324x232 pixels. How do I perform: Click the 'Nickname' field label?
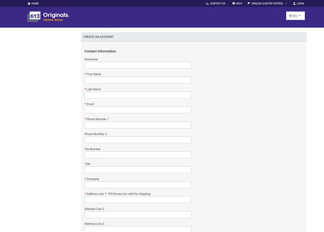click(91, 59)
